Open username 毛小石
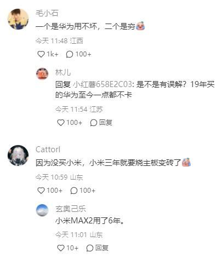222x259 pixels. [x=47, y=13]
